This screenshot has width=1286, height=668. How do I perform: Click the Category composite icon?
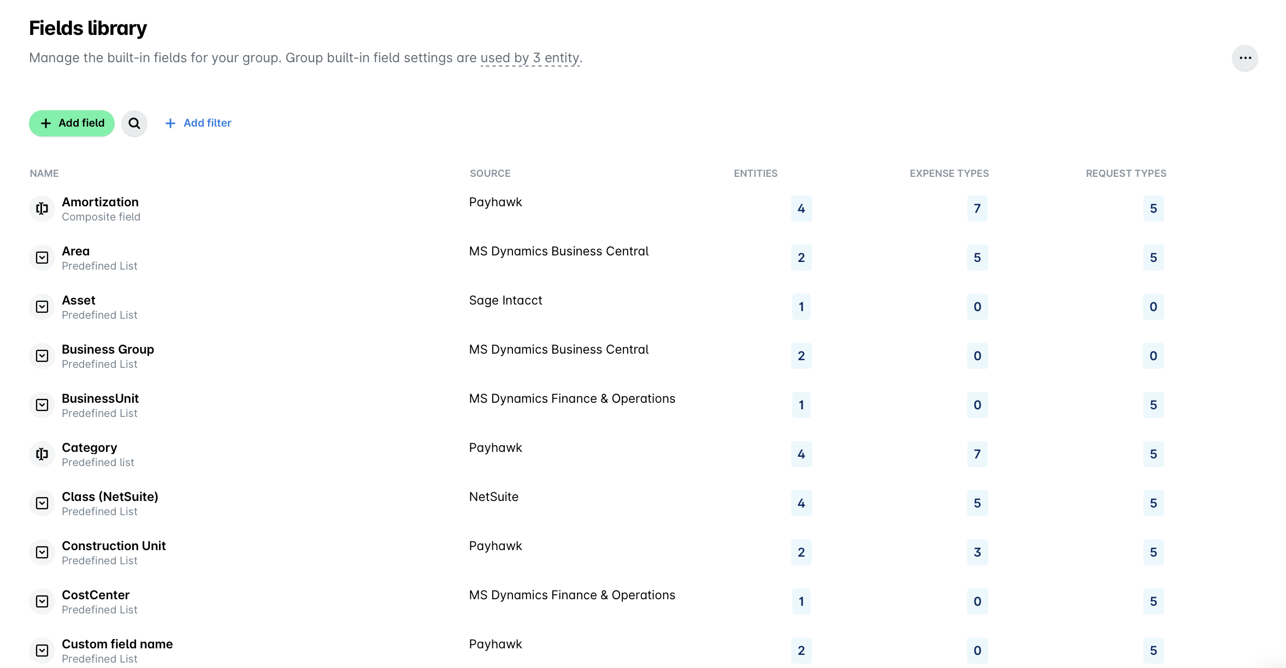(x=42, y=454)
